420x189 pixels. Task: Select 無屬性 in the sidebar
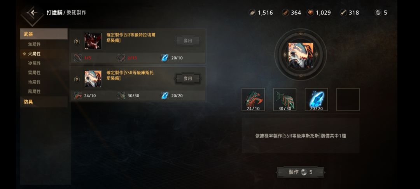point(34,44)
